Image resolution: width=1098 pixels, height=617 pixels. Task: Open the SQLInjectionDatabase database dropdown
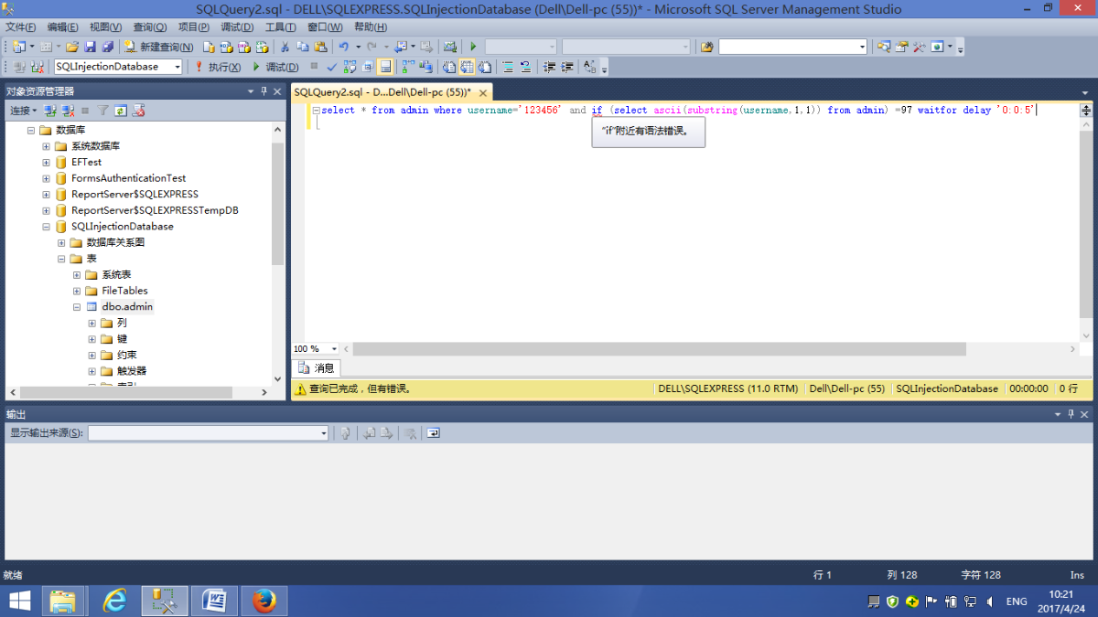coord(178,67)
